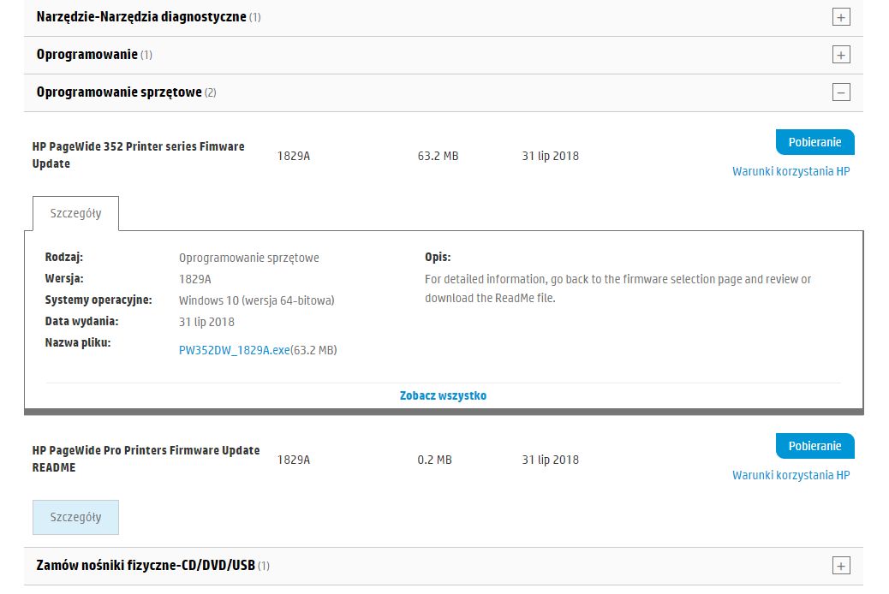Click the Windows 10 (wersja 64-bitowa) text
Viewport: 889px width, 594px height.
[256, 300]
